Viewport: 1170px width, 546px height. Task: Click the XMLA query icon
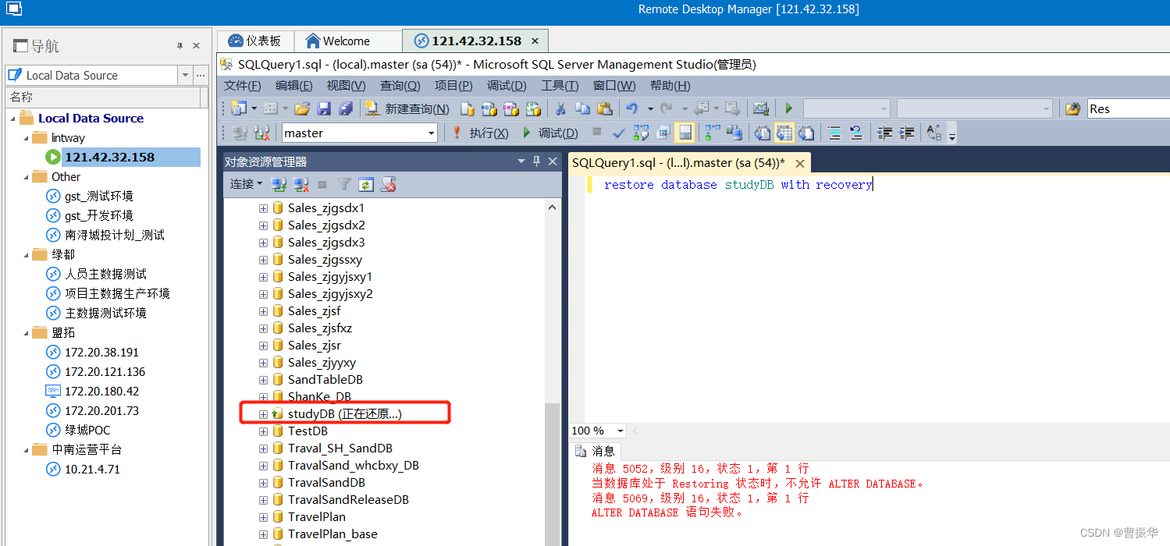click(x=532, y=108)
